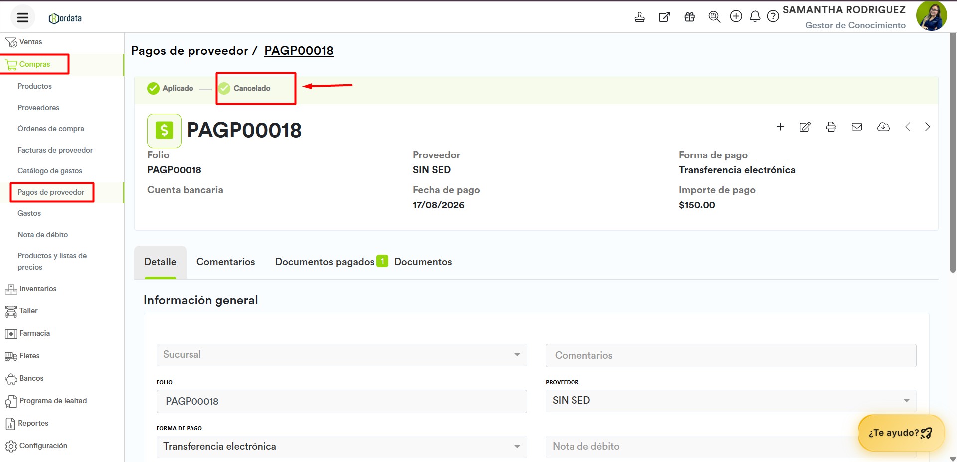
Task: Add a new payment with the plus icon
Action: [x=780, y=127]
